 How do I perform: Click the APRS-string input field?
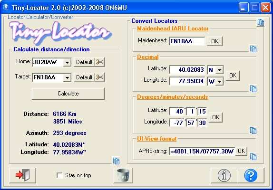point(202,152)
